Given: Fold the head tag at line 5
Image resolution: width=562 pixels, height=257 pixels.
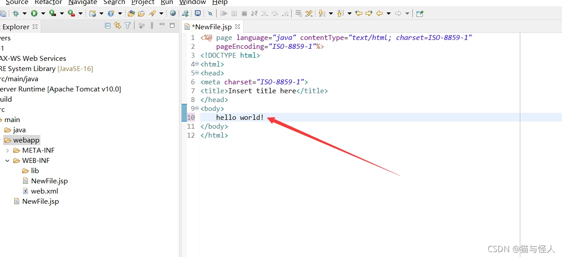Looking at the screenshot, I should [x=197, y=73].
